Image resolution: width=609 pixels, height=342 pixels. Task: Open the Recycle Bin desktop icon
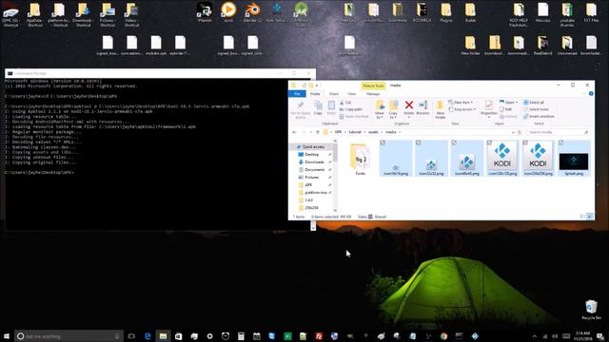[x=591, y=310]
